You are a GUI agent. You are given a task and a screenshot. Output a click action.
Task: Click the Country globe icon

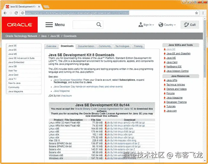(161, 25)
